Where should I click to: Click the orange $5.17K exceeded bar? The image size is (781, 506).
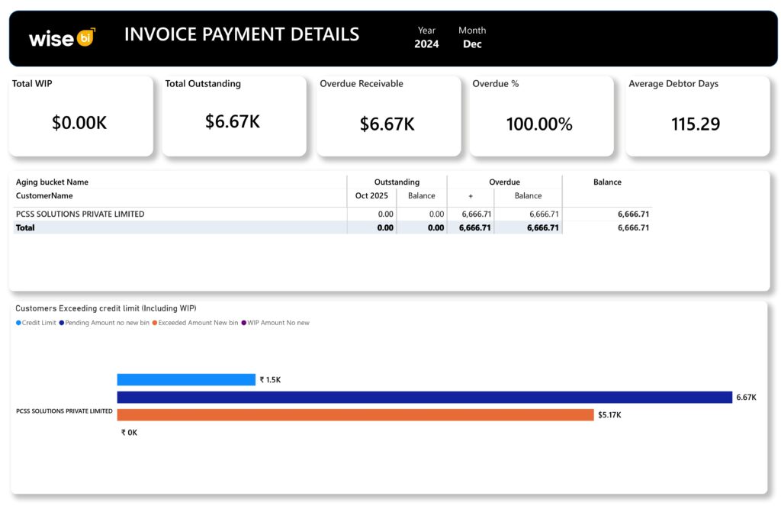pyautogui.click(x=355, y=414)
